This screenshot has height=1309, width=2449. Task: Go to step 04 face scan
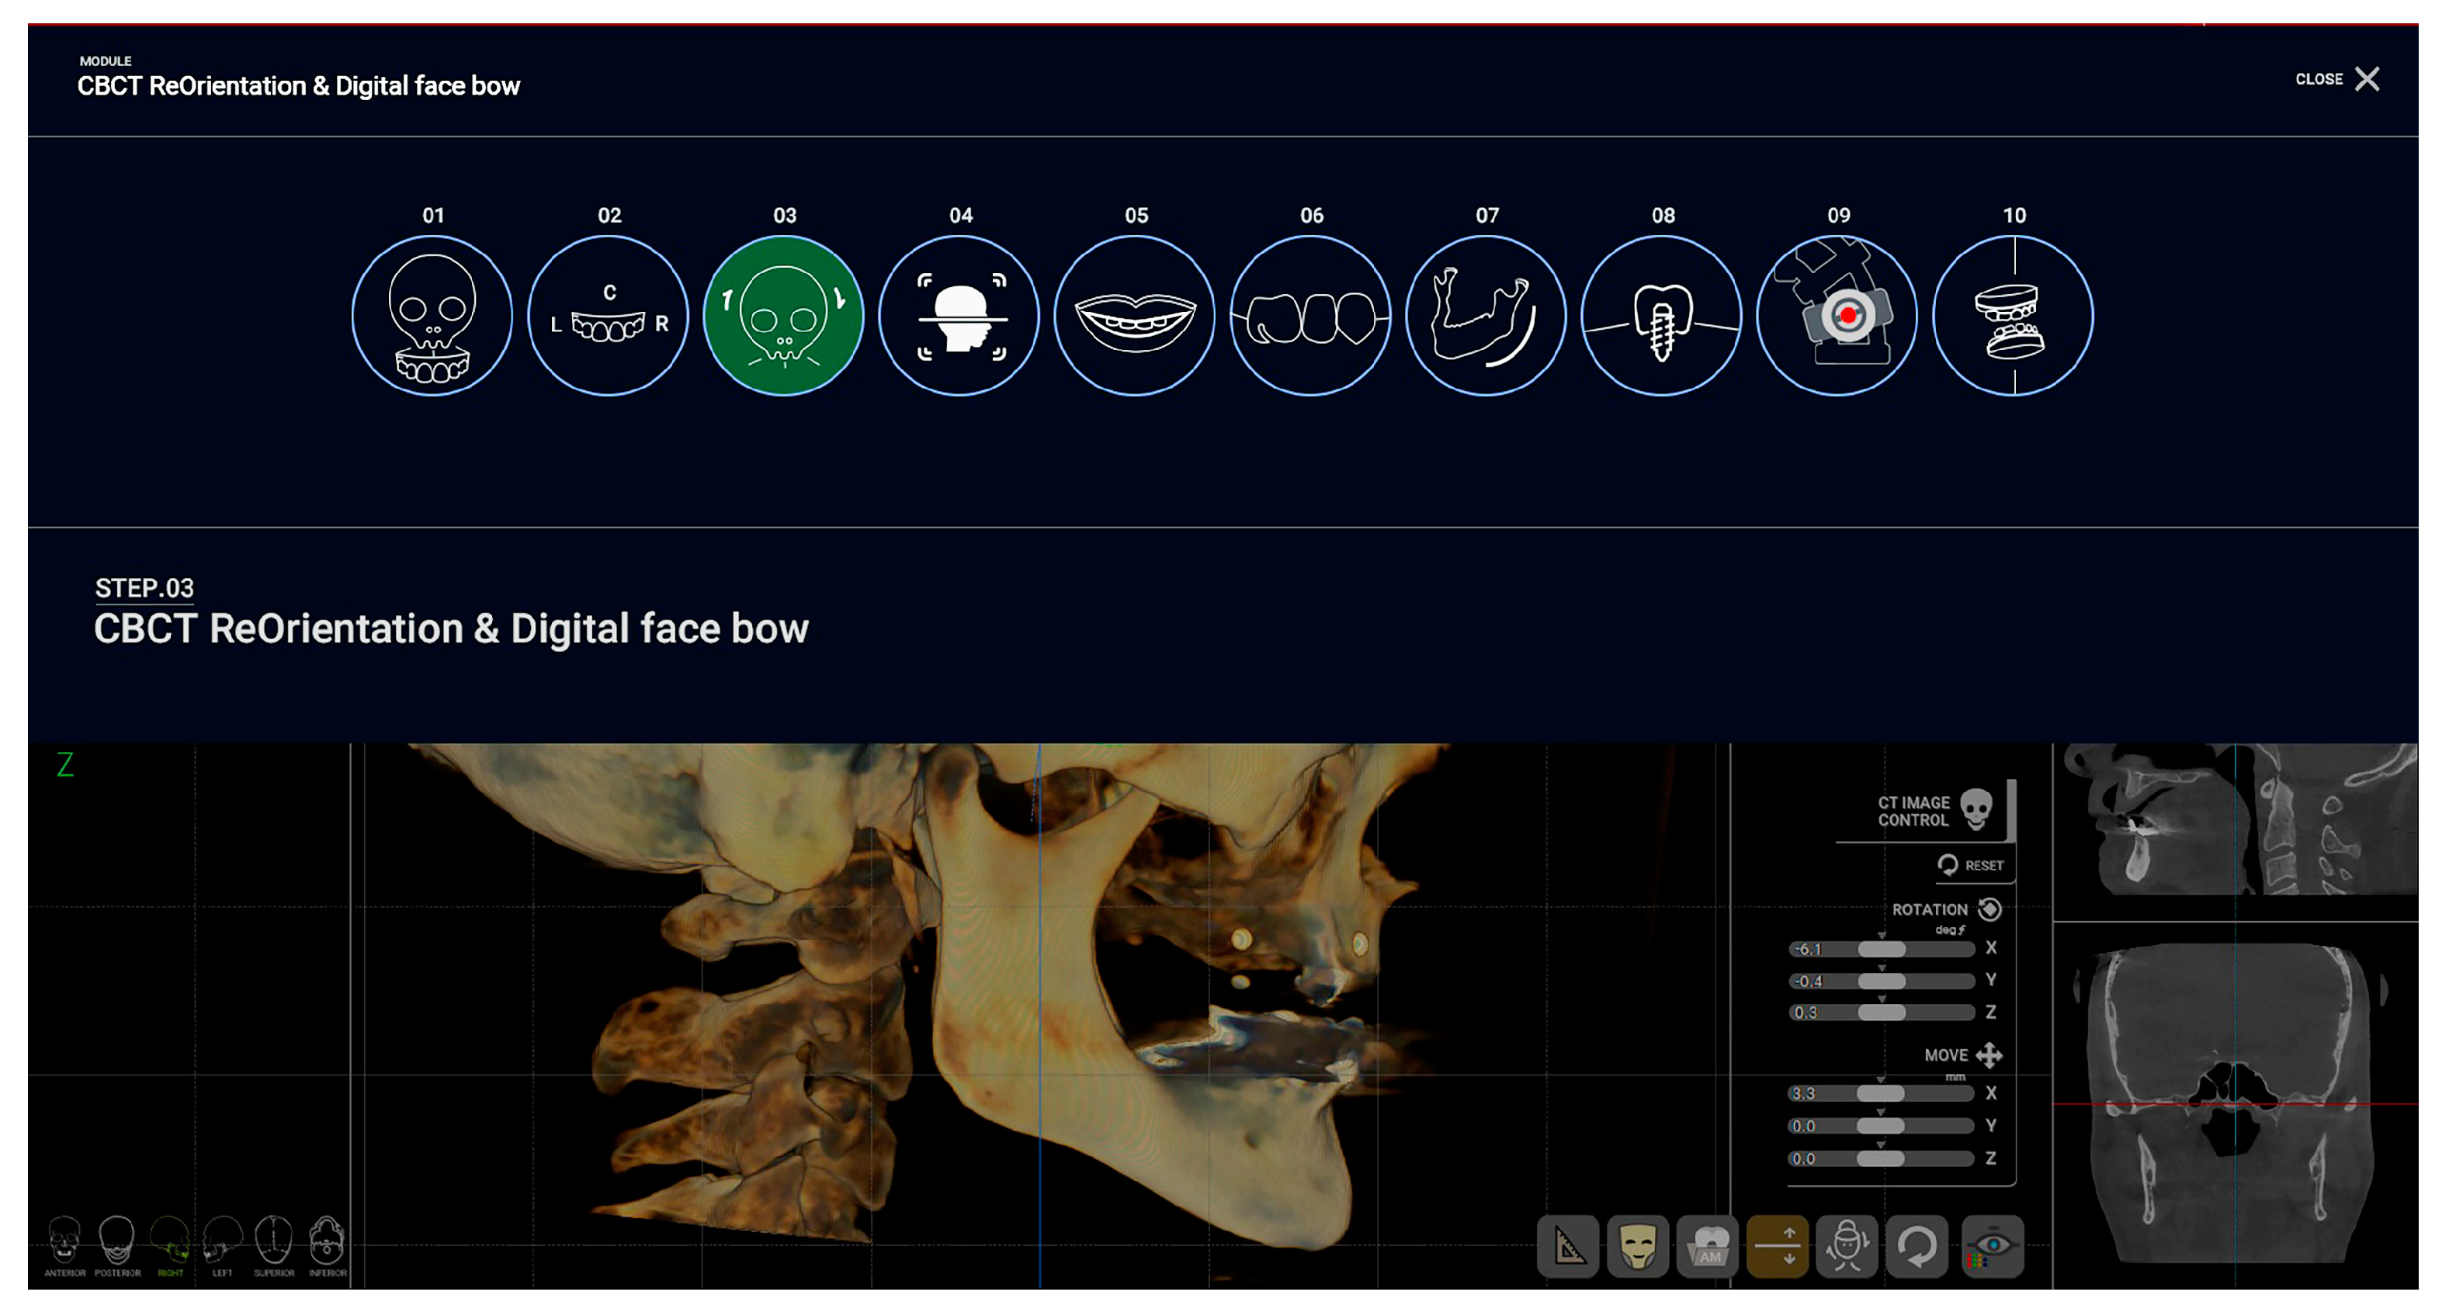(959, 316)
